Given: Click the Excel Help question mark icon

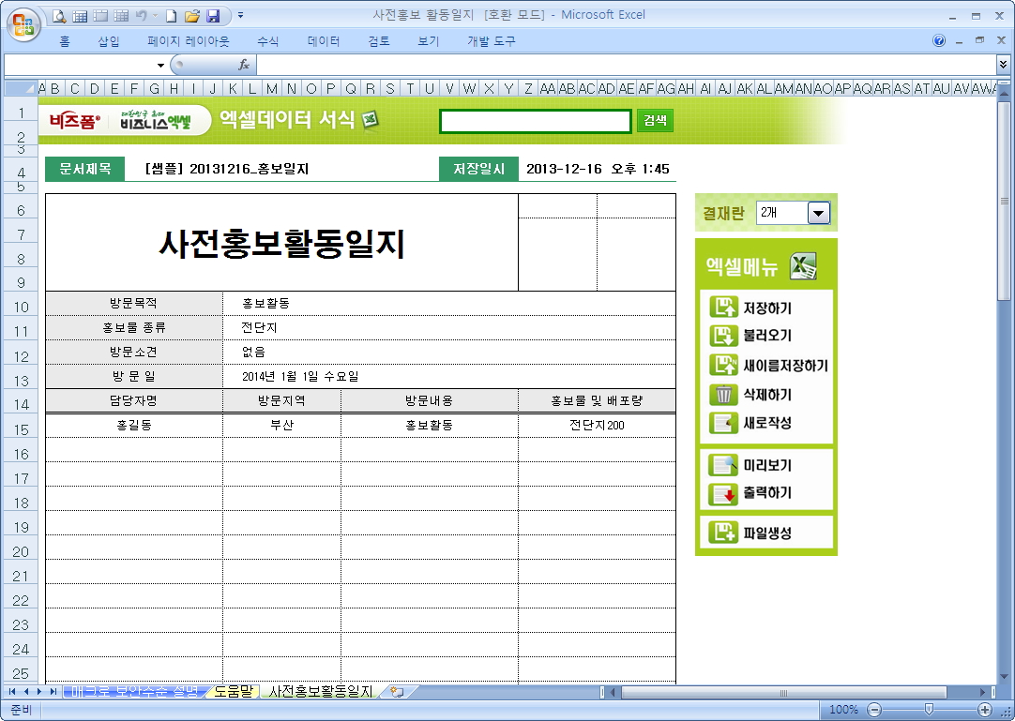Looking at the screenshot, I should (x=939, y=40).
